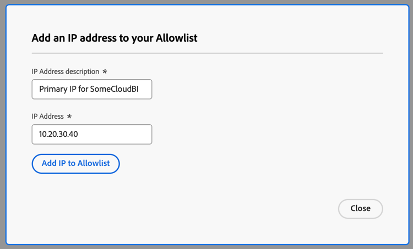Screen dimensions: 413x249
Task: Click the 'Allowlist' word inside the blue button
Action: (94, 163)
